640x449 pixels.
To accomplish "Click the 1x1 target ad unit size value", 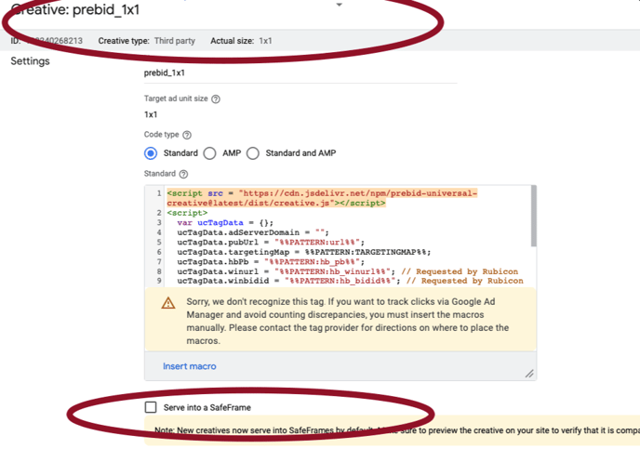I will coord(151,114).
